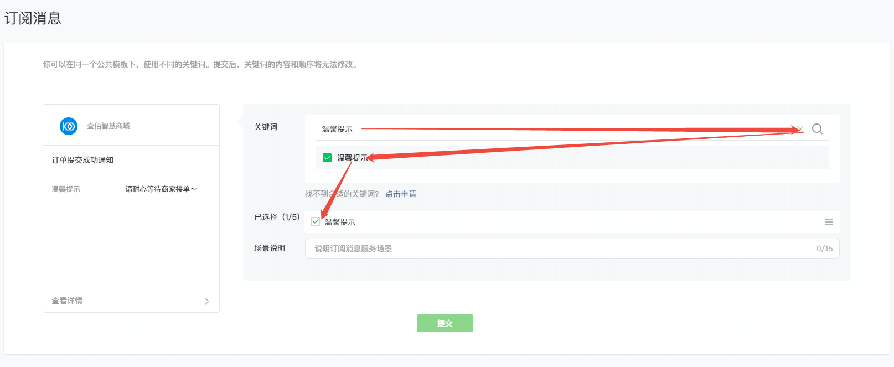
Task: Click the 已选择 (1/5) label
Action: click(277, 217)
